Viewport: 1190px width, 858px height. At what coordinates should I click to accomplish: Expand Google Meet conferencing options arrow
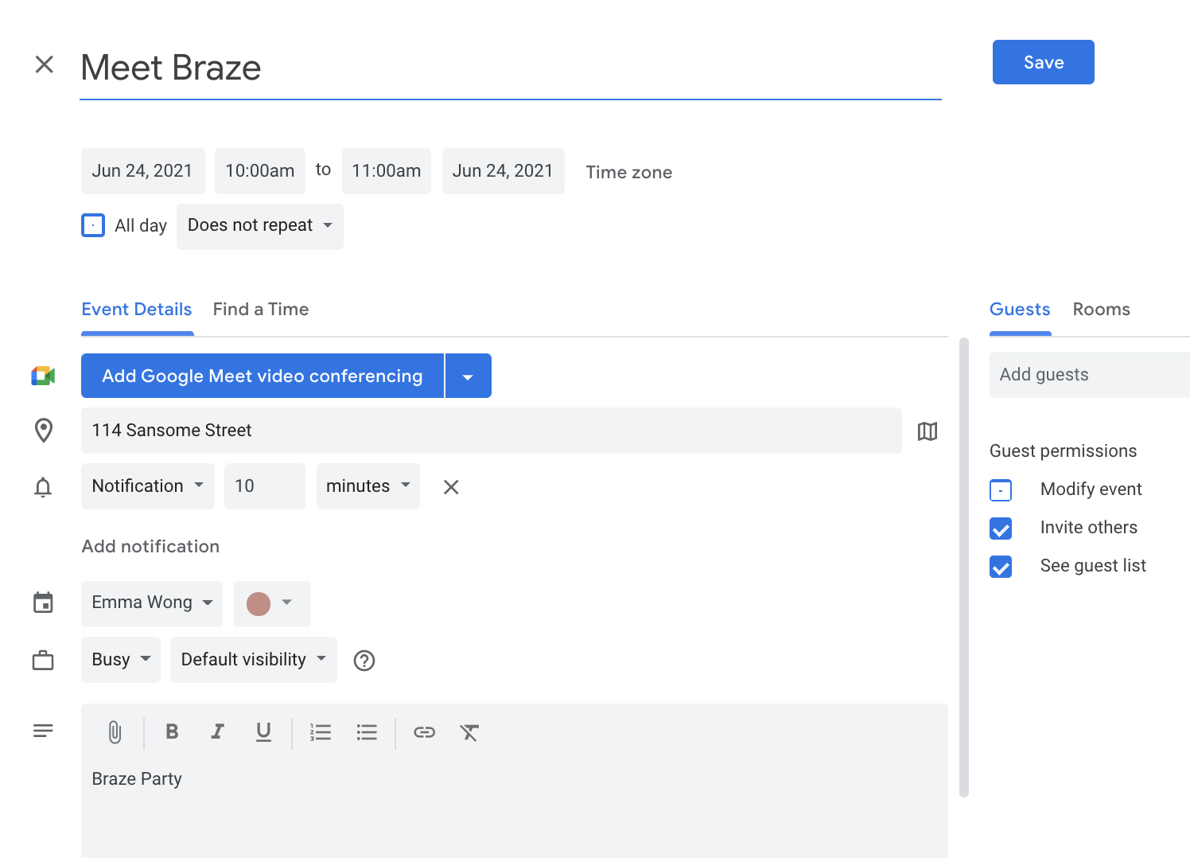point(469,376)
